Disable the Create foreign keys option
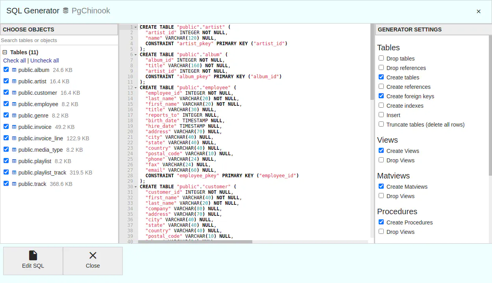 tap(381, 96)
